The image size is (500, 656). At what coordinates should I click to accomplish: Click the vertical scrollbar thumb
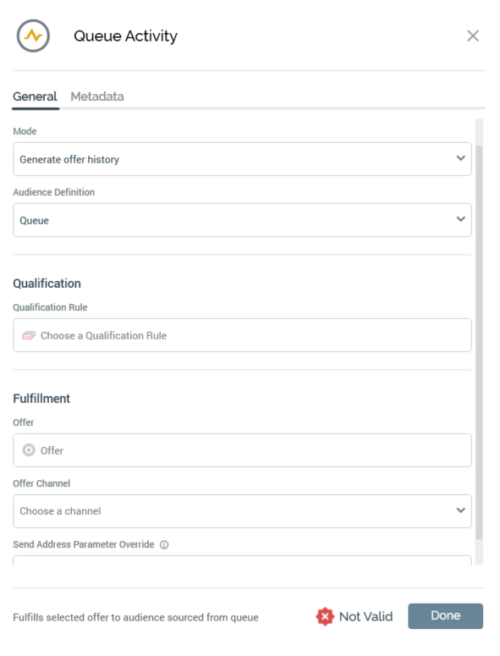[479, 343]
